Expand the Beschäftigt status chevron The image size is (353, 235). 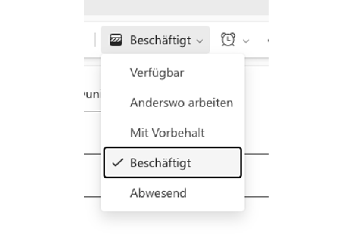tap(200, 41)
